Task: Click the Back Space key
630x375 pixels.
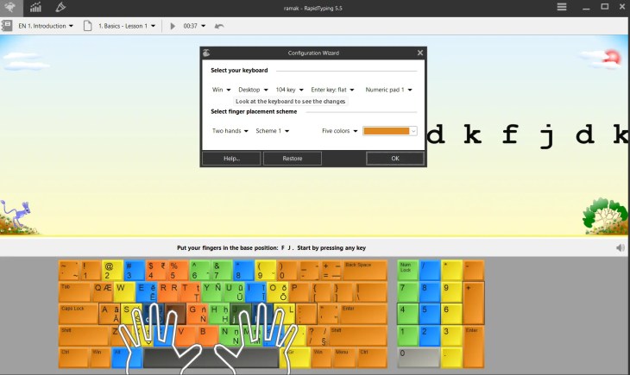Action: click(365, 270)
